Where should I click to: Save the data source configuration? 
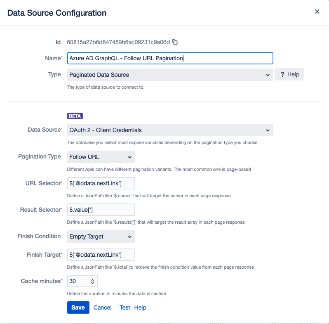coord(78,307)
